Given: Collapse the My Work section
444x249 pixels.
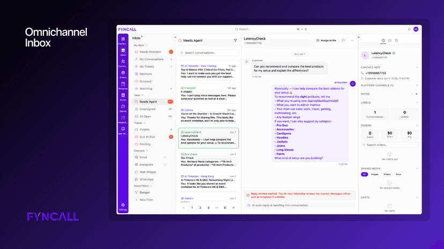Looking at the screenshot, I should click(140, 45).
